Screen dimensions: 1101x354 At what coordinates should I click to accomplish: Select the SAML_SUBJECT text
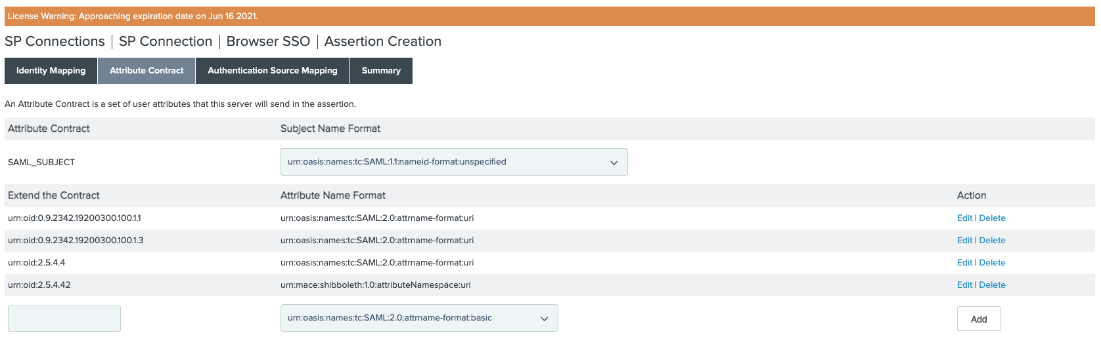41,163
